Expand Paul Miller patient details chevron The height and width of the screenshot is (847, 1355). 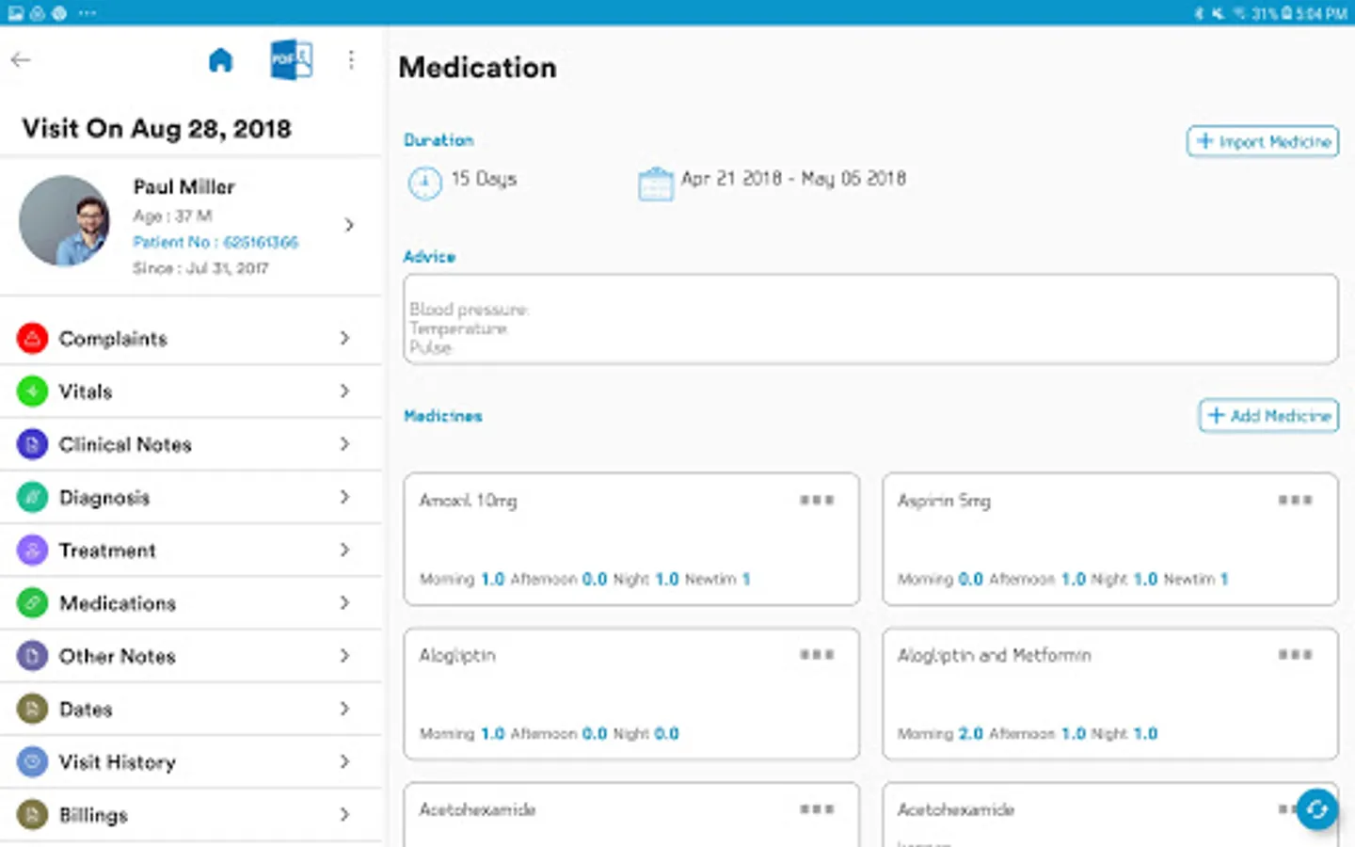[349, 225]
